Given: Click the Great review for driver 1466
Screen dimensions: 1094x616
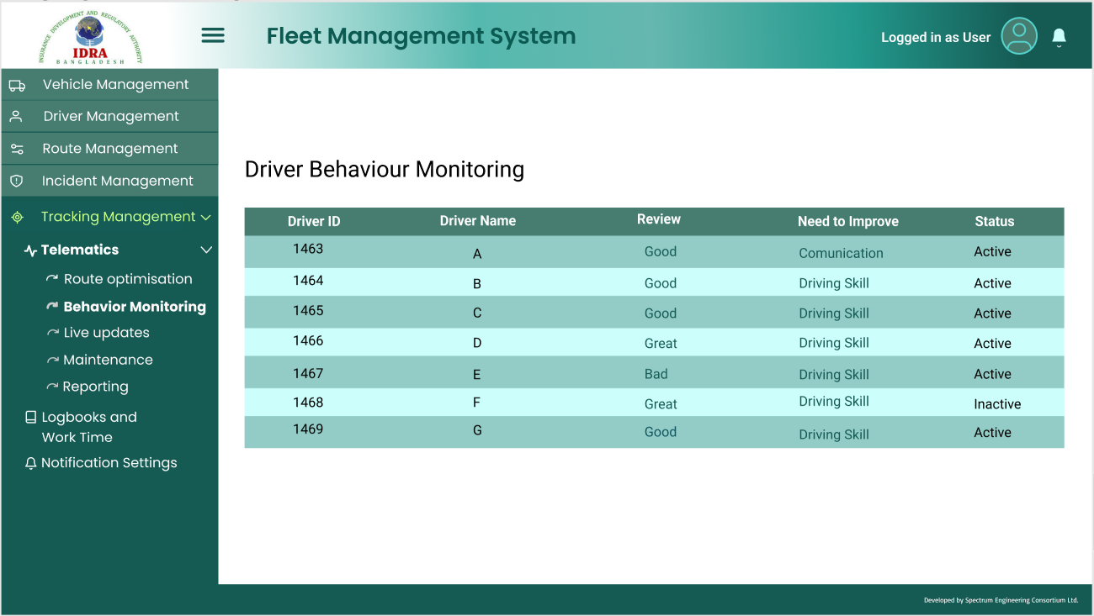Looking at the screenshot, I should [661, 344].
